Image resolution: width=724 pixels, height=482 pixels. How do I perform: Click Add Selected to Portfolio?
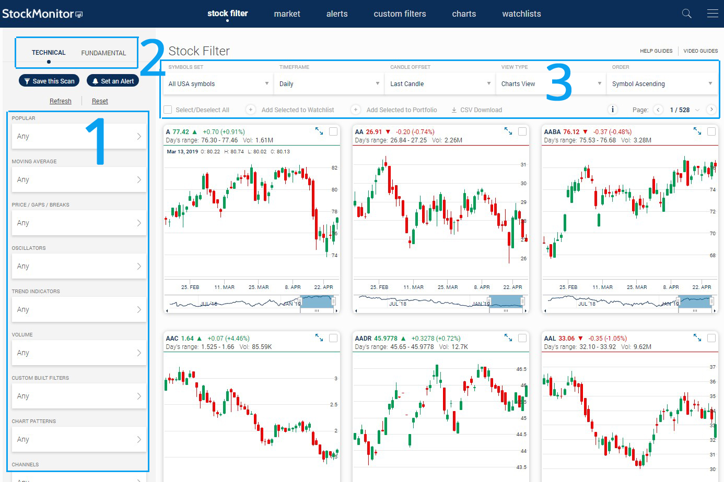coord(402,110)
